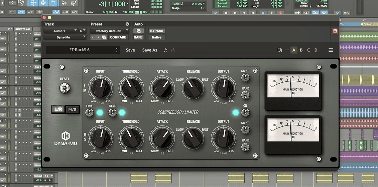Click the undo arrow in T-RackS toolbar

click(166, 50)
